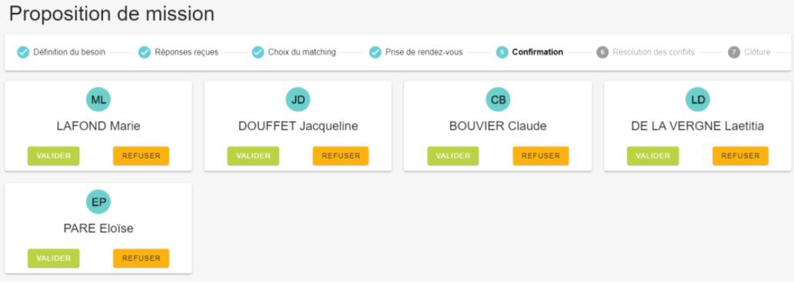Click the checkmark icon beside Réponses reçues
The image size is (794, 282).
(144, 52)
